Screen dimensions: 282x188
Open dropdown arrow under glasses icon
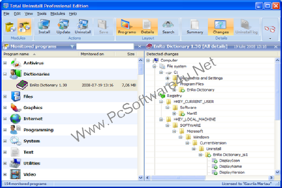270,39
